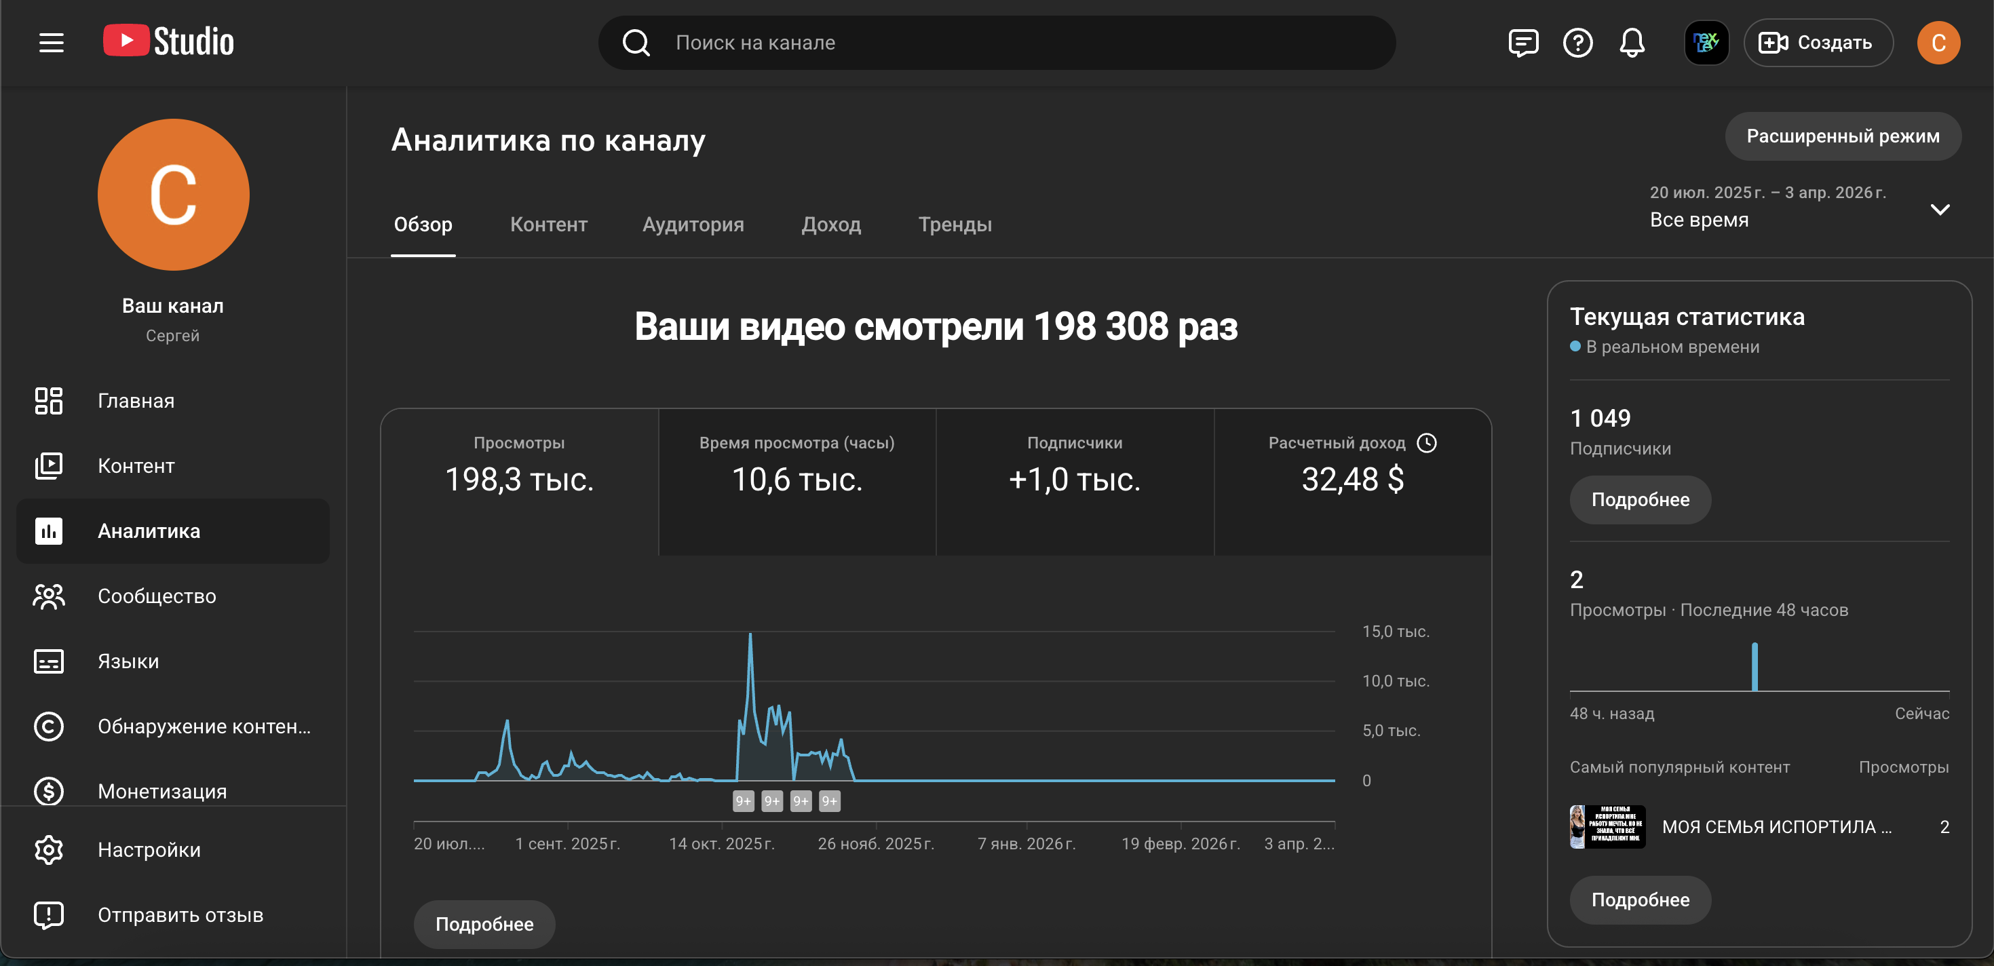Open the hamburger navigation menu
Viewport: 1994px width, 966px height.
click(51, 43)
